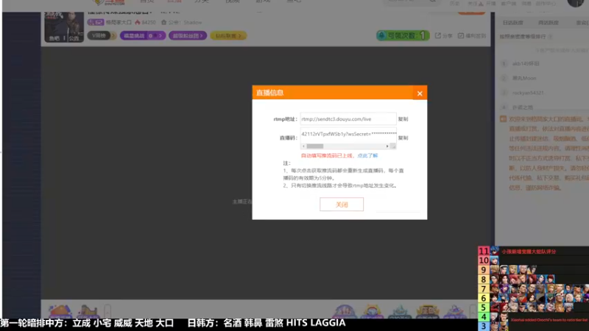This screenshot has height=331, width=589.
Task: Click the 福利签到 check-in icon
Action: tap(461, 35)
